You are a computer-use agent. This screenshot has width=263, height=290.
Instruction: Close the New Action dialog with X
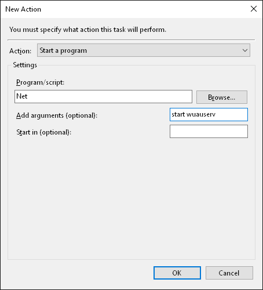click(x=254, y=9)
